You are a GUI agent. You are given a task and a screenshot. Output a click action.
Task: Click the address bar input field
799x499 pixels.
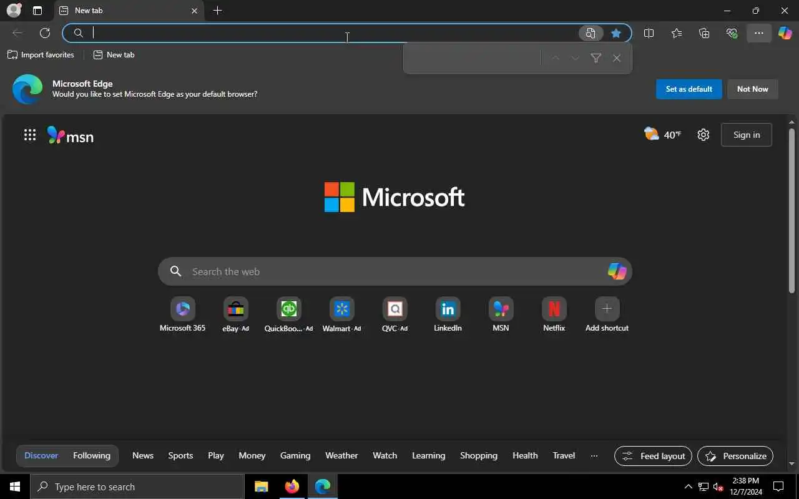[334, 33]
